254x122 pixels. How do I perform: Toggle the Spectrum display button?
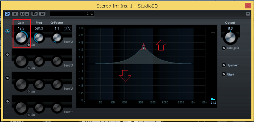pos(224,65)
